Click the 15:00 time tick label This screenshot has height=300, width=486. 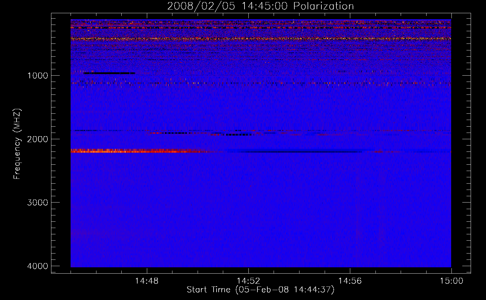[451, 281]
